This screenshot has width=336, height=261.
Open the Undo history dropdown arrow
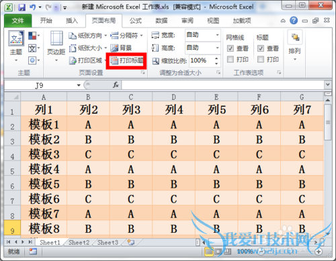click(x=40, y=7)
